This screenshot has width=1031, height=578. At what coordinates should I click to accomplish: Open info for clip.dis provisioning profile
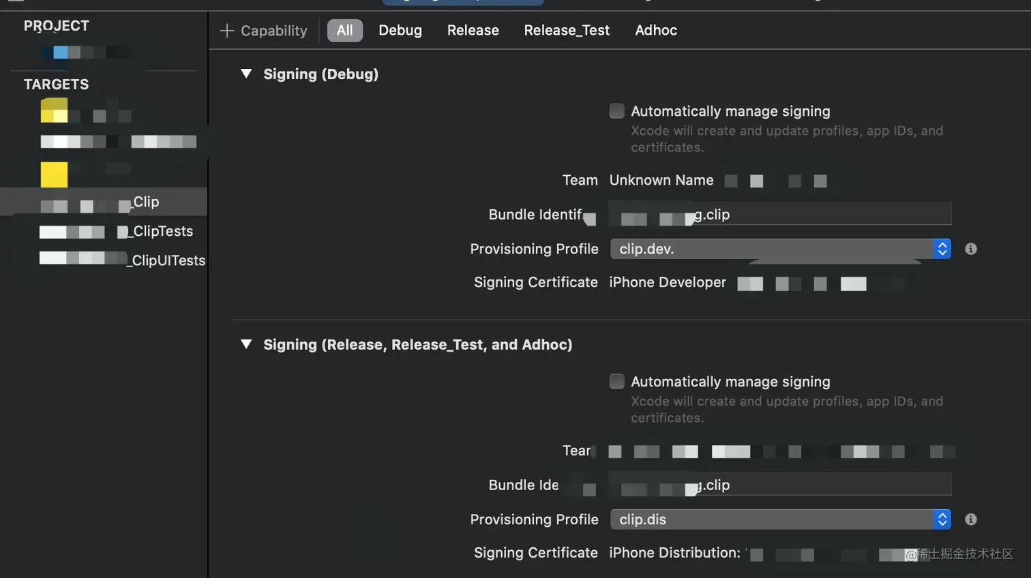point(971,519)
